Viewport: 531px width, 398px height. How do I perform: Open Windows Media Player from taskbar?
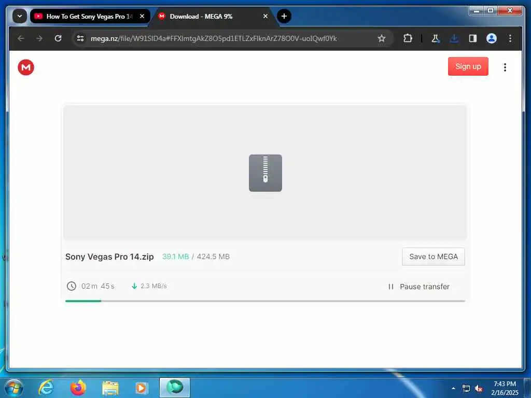tap(142, 388)
